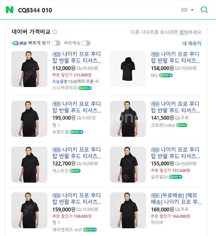The image size is (216, 236).
Task: Click the 141,500원 price text
Action: (x=162, y=118)
